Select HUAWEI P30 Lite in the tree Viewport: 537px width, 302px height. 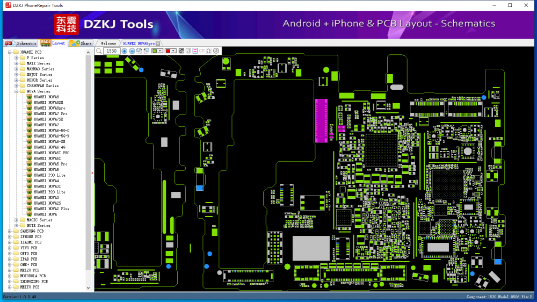[x=49, y=175]
